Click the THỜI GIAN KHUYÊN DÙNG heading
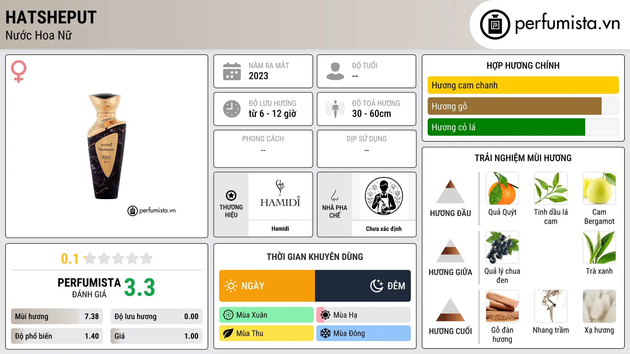This screenshot has width=630, height=354. pyautogui.click(x=315, y=257)
